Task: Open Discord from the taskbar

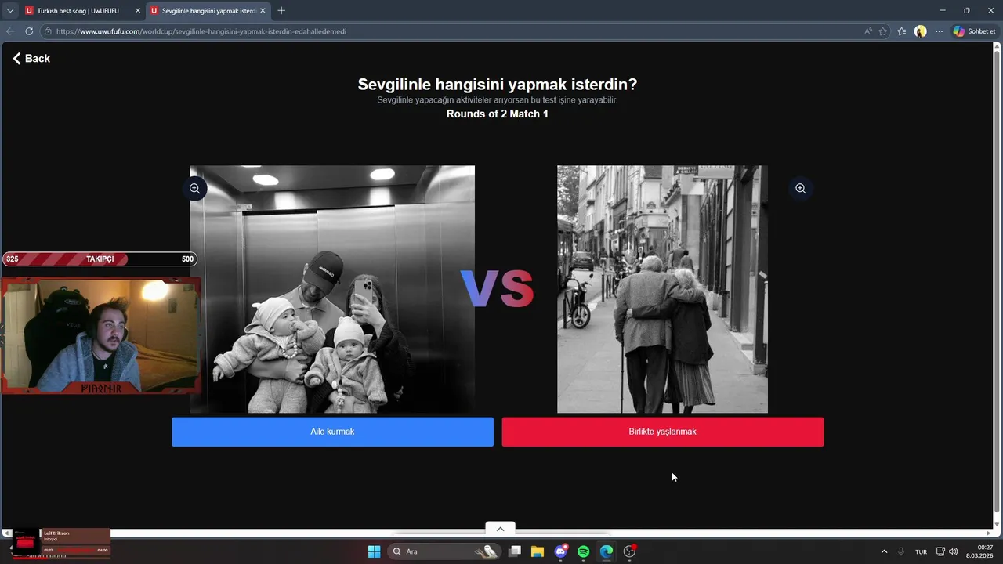Action: tap(560, 551)
